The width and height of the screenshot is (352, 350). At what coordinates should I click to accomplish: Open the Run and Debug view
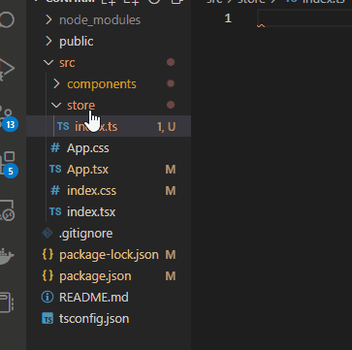click(x=7, y=69)
